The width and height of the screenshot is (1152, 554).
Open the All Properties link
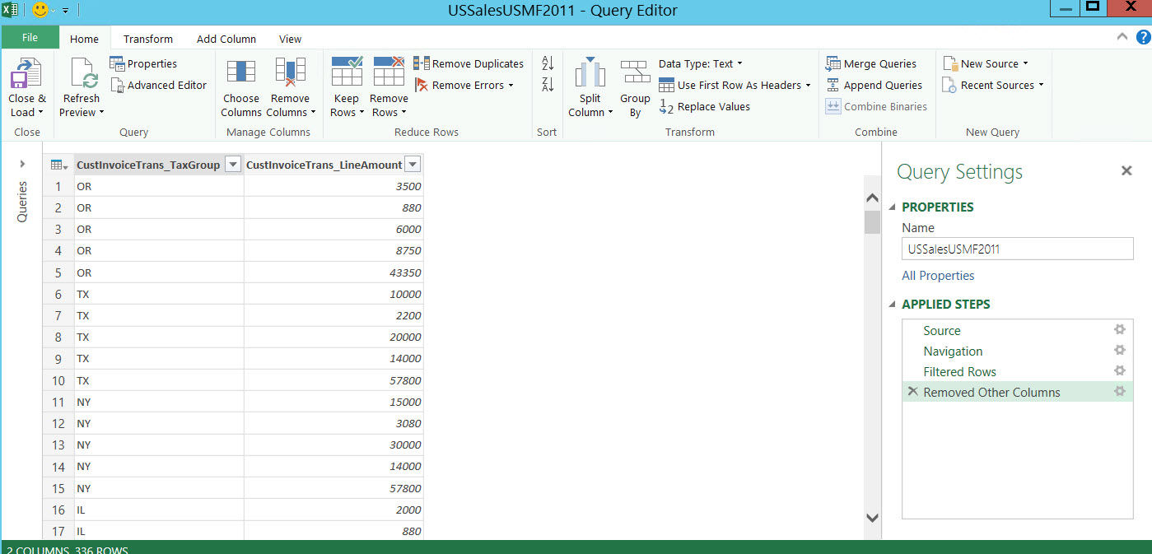pyautogui.click(x=938, y=276)
